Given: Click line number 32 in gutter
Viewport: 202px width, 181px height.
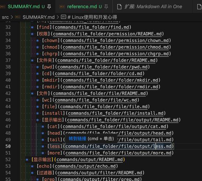Looking at the screenshot, I should [x=8, y=27].
